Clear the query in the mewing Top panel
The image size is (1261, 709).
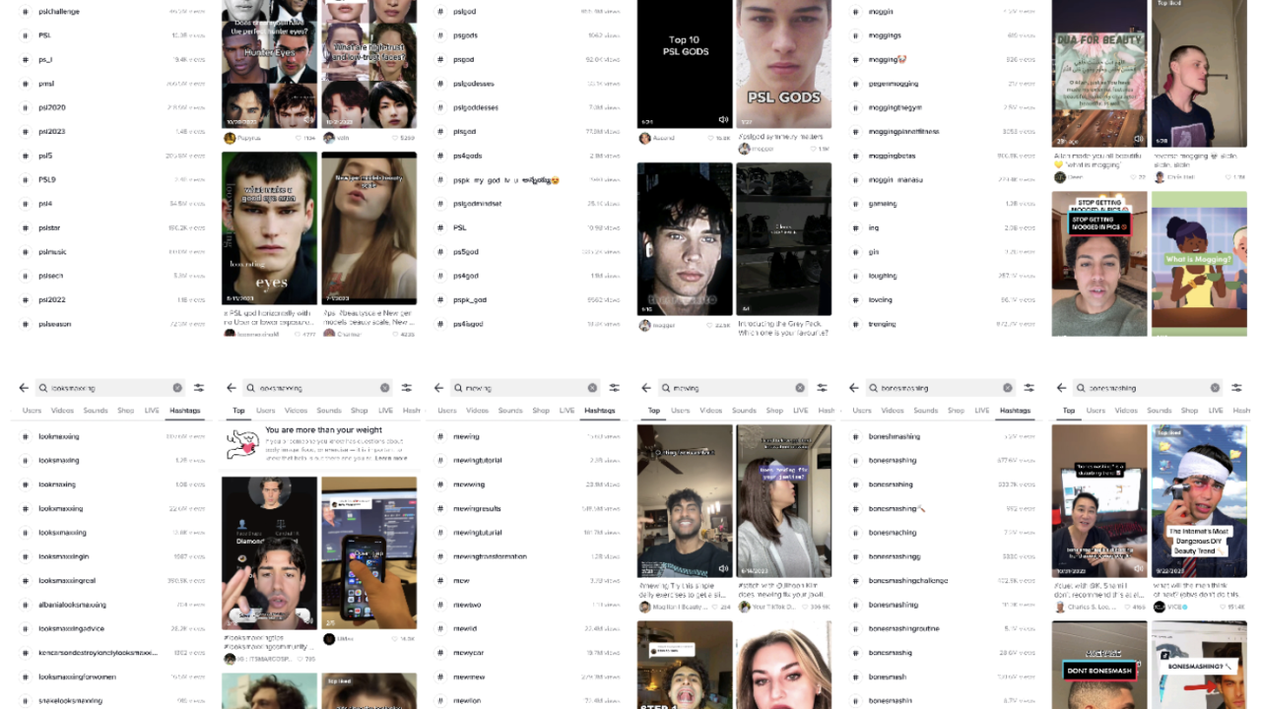(x=800, y=388)
